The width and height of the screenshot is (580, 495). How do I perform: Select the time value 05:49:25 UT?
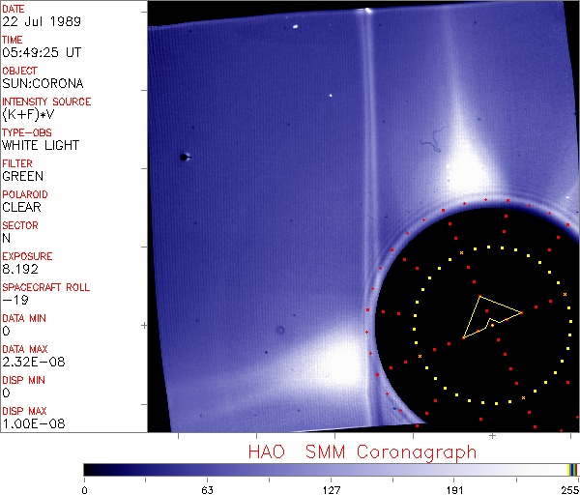42,52
